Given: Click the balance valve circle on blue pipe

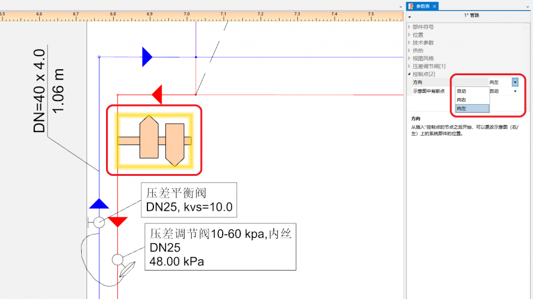Looking at the screenshot, I should [x=99, y=222].
